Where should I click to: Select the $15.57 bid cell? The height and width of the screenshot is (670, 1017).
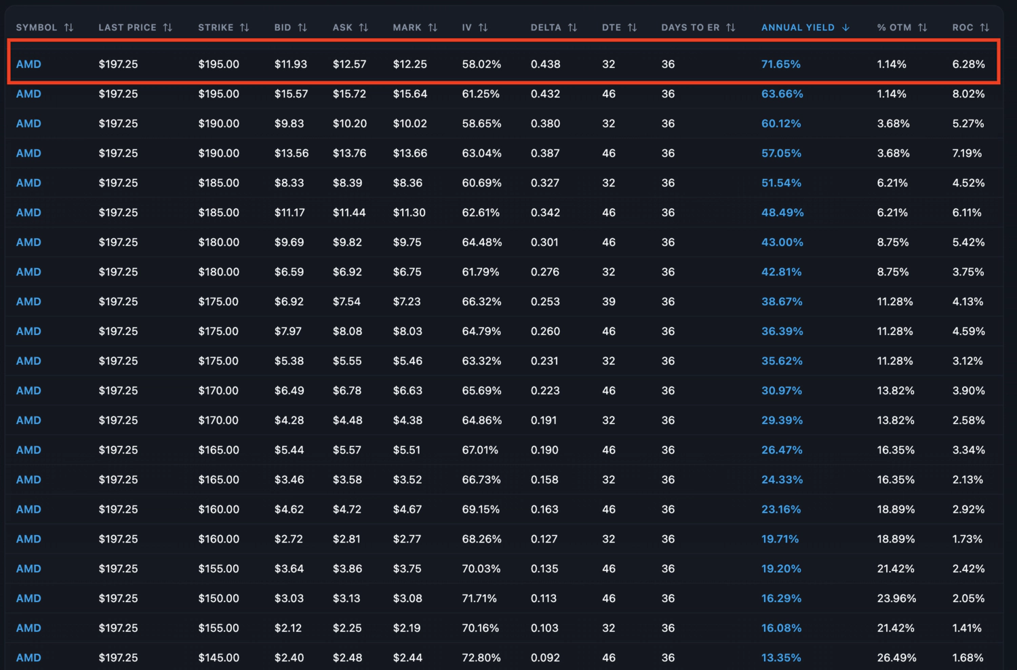tap(291, 94)
